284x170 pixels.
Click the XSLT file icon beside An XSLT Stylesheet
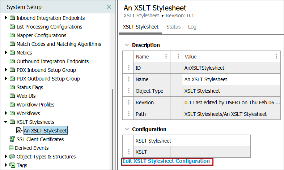click(20, 131)
